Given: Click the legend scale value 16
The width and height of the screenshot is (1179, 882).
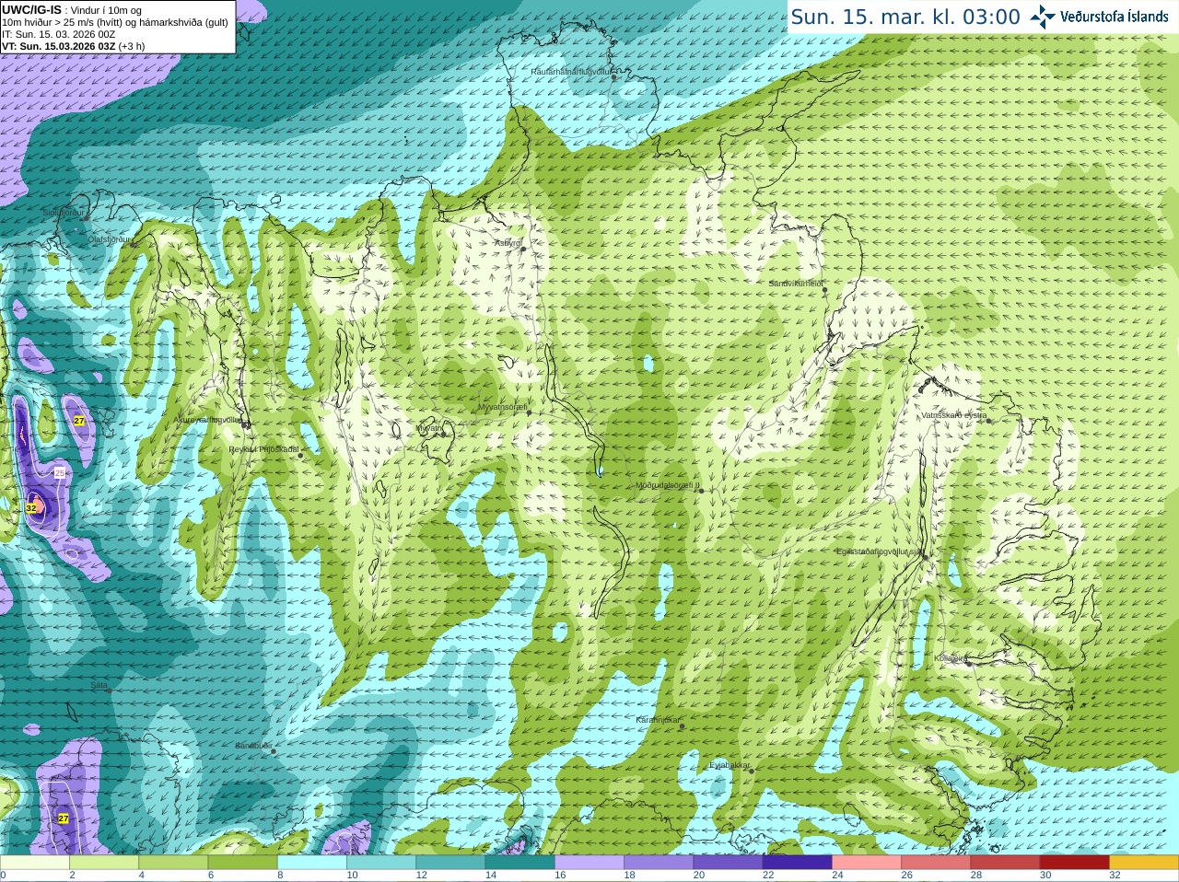Looking at the screenshot, I should [x=560, y=876].
